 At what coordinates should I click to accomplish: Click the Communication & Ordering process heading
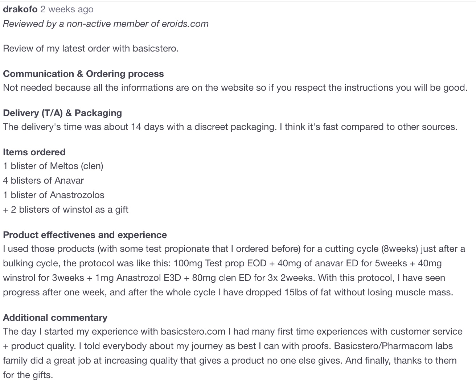click(x=83, y=74)
